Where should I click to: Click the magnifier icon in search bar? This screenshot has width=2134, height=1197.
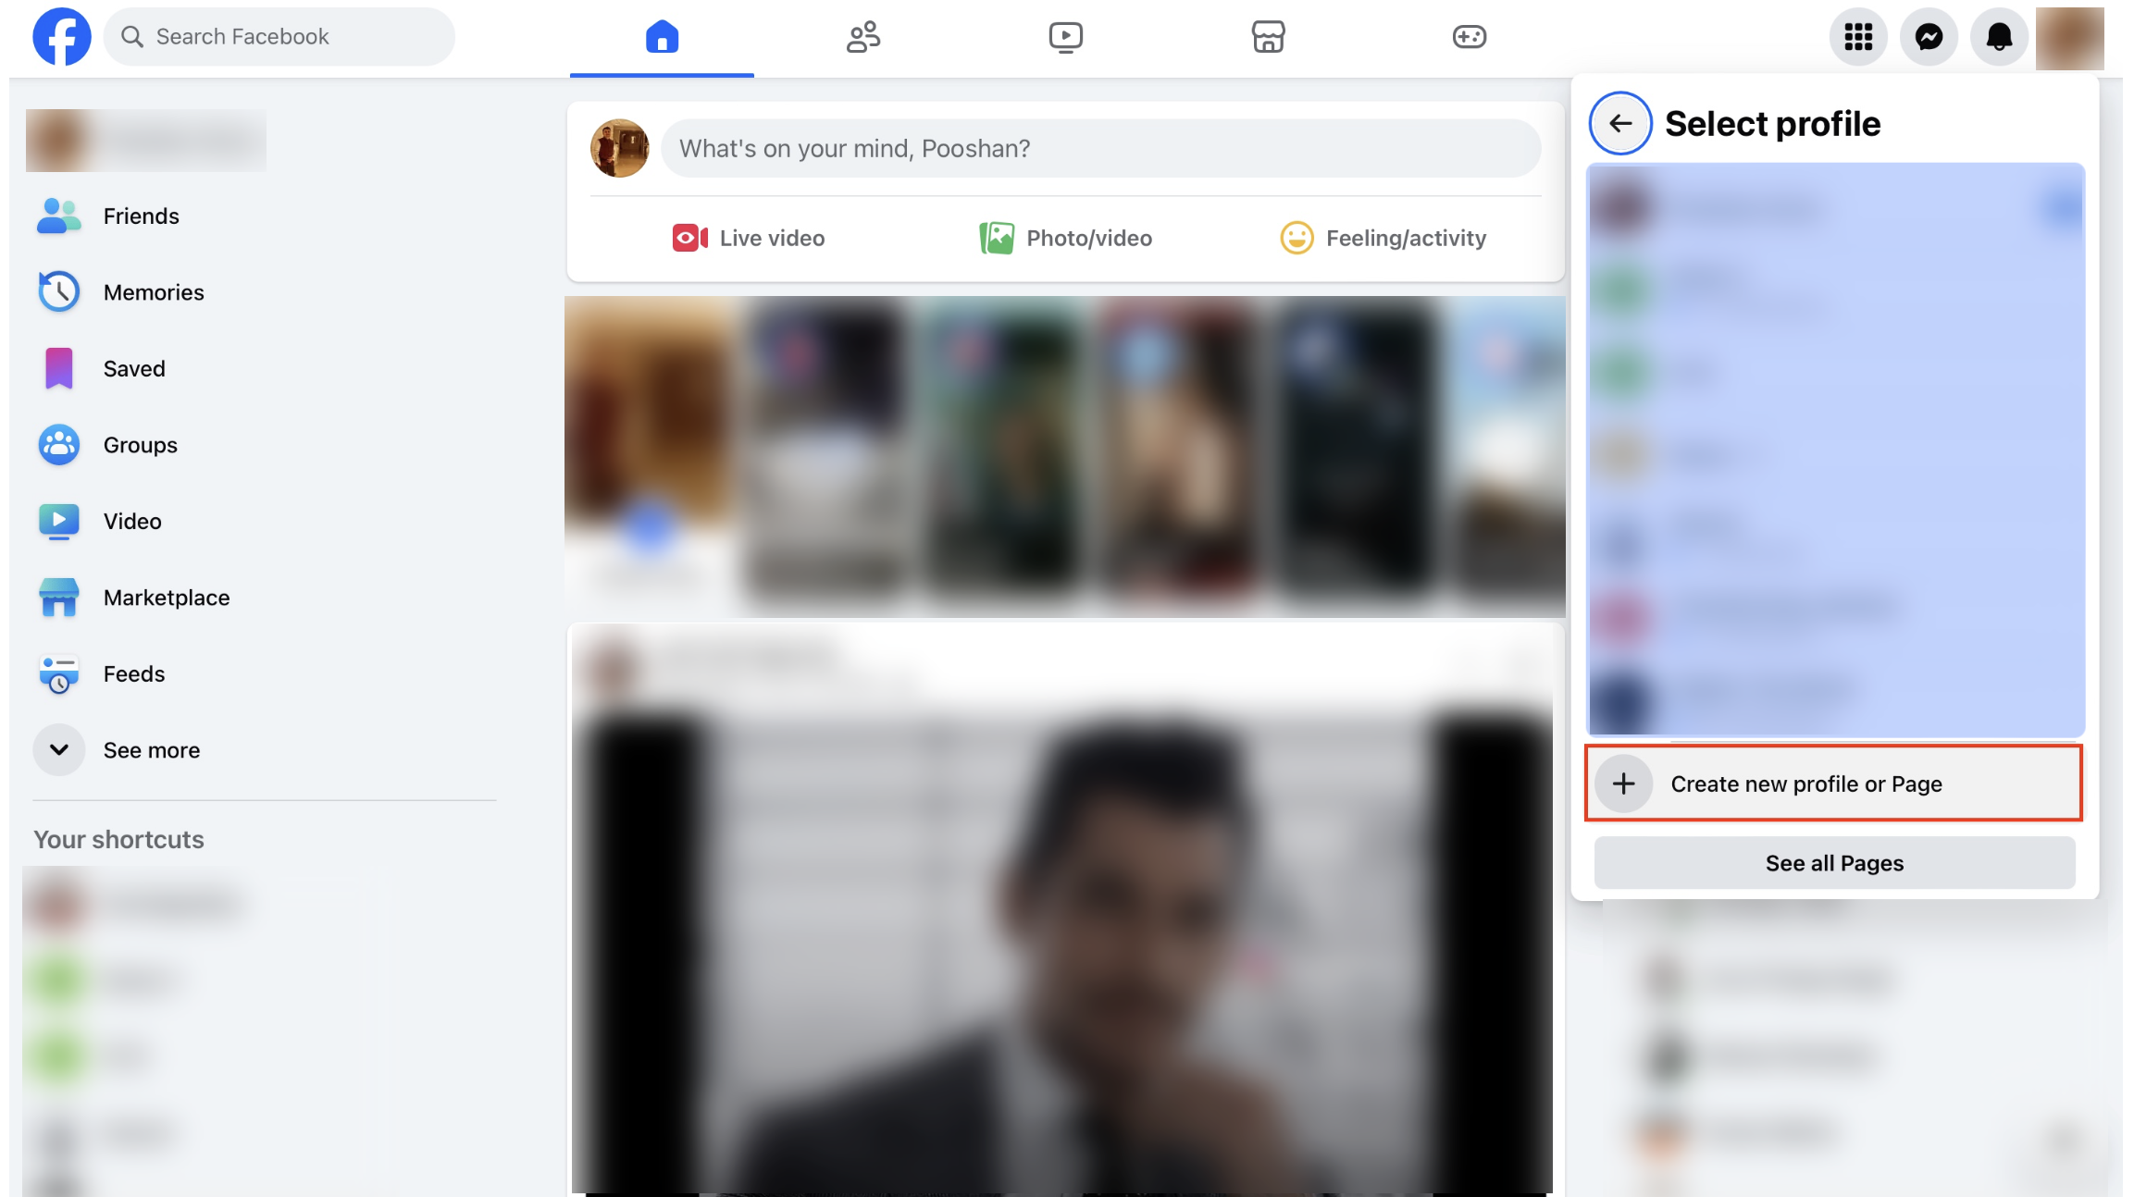pyautogui.click(x=132, y=37)
